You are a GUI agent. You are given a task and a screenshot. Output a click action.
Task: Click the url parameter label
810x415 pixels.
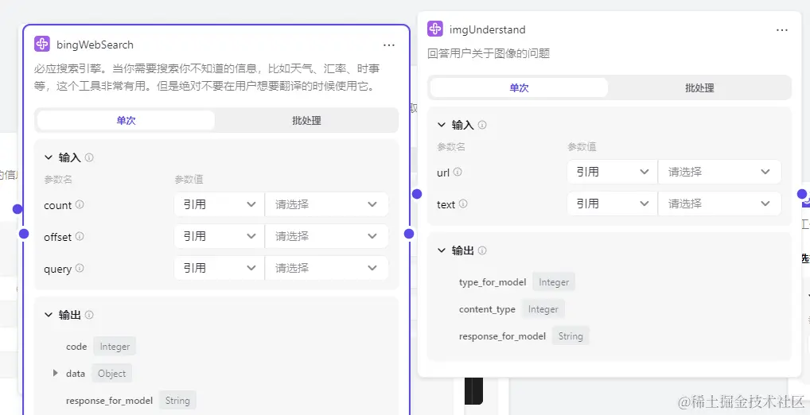pyautogui.click(x=443, y=173)
